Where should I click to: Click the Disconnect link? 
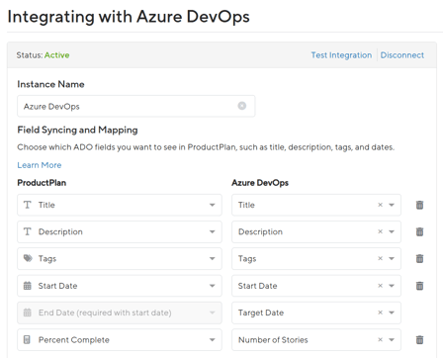(402, 55)
